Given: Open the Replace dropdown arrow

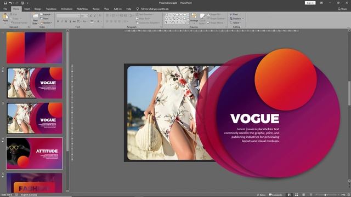Looking at the screenshot, I should click(x=243, y=19).
